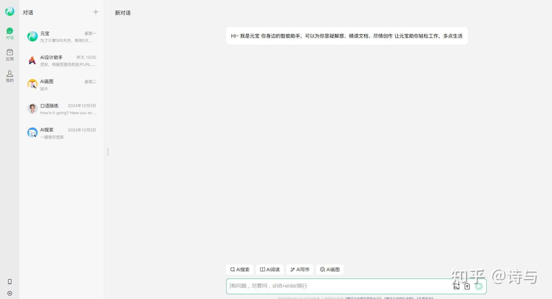Click the AI搜索 quick action button
The height and width of the screenshot is (299, 552).
(x=240, y=269)
